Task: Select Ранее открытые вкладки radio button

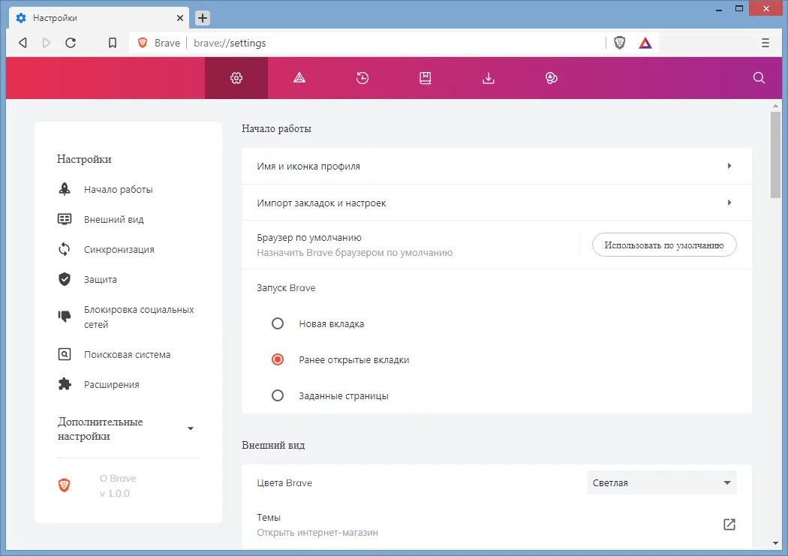Action: 278,359
